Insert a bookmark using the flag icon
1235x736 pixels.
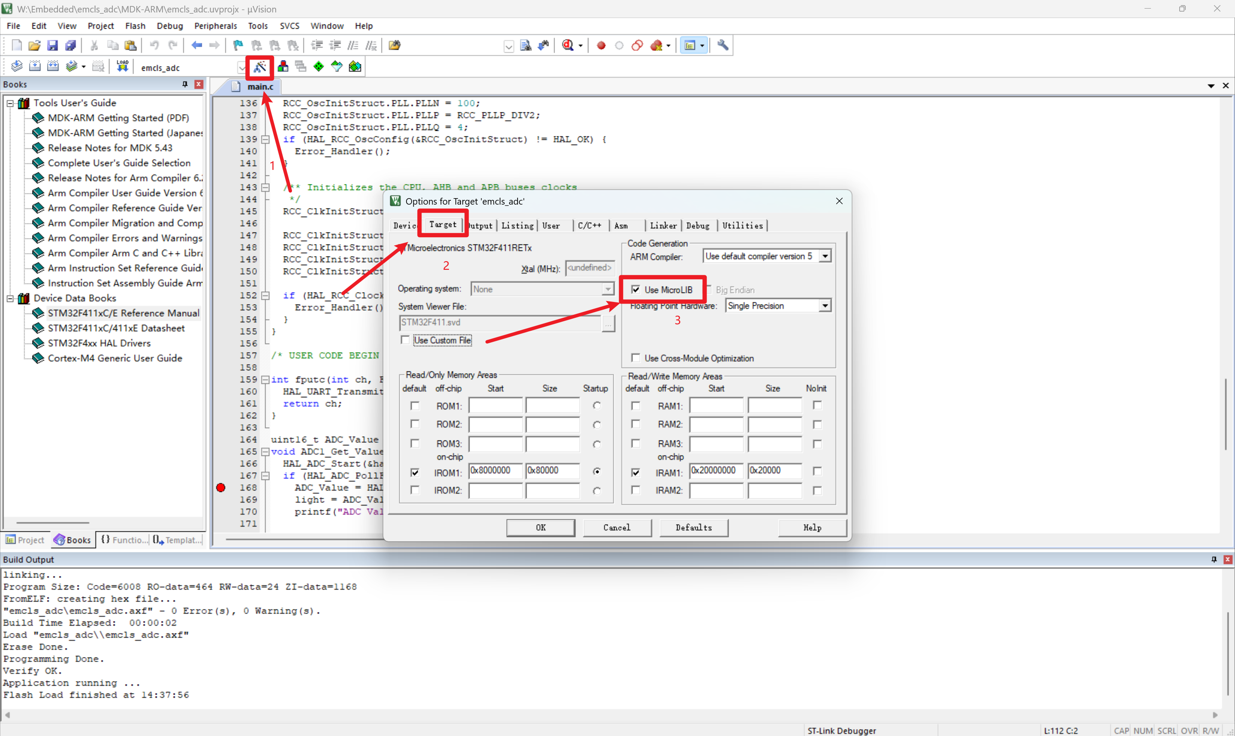coord(238,45)
